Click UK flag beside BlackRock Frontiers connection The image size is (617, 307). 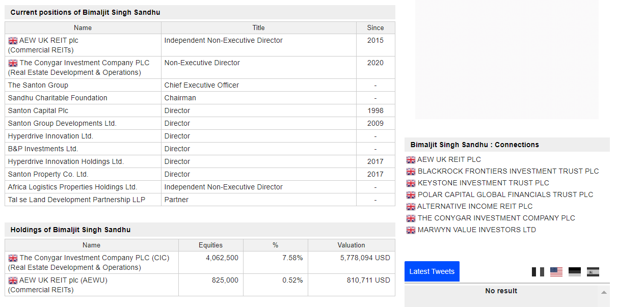[411, 172]
